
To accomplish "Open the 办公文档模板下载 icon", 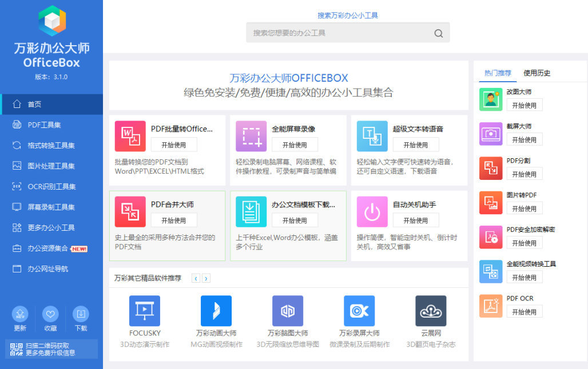I will [251, 212].
